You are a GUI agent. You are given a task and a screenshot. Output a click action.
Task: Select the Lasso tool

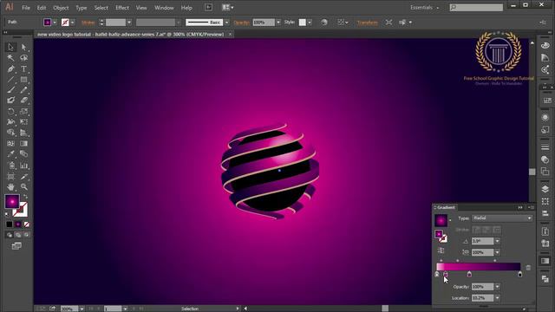[x=23, y=58]
